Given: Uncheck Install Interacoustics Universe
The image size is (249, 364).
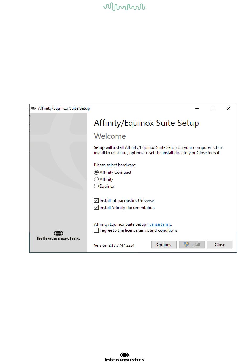Looking at the screenshot, I should click(96, 201).
